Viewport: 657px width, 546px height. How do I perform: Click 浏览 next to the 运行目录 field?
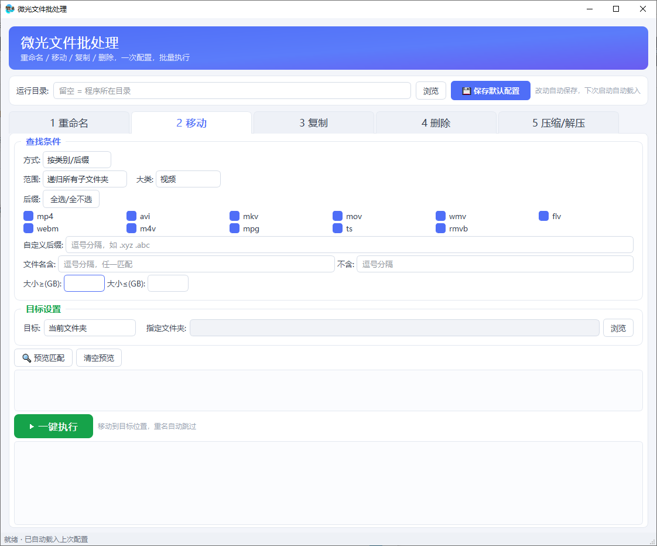431,91
